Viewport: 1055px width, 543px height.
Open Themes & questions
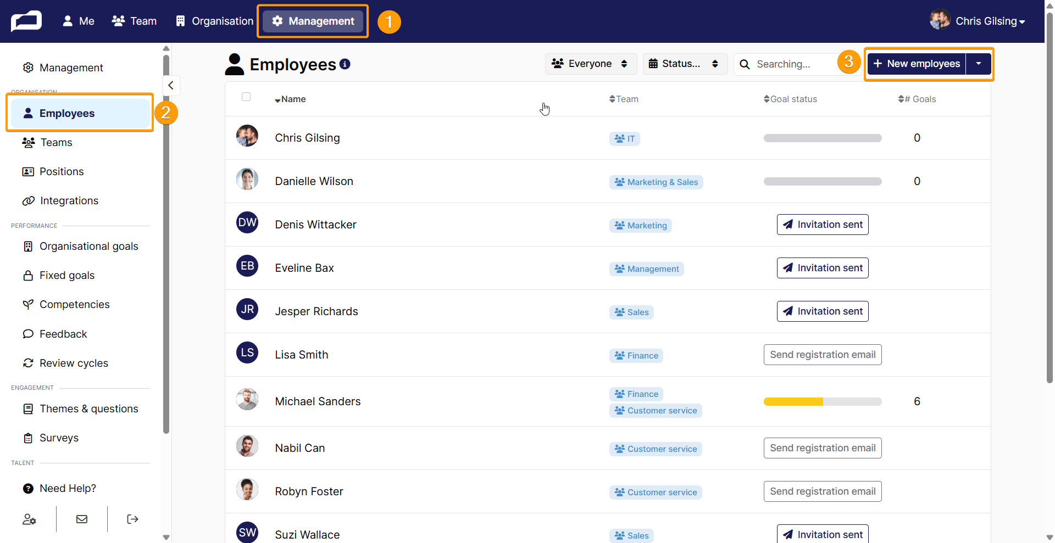[80, 408]
